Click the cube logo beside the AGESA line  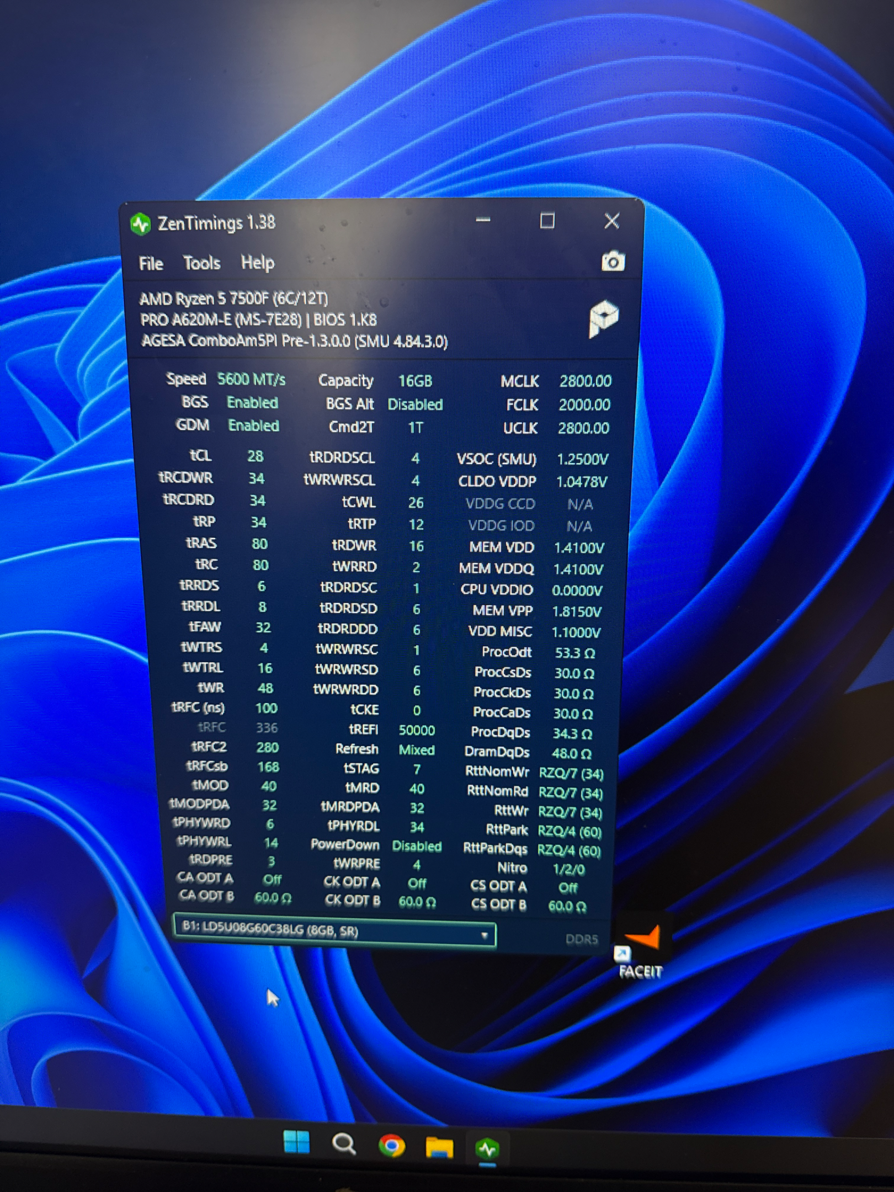tap(604, 318)
